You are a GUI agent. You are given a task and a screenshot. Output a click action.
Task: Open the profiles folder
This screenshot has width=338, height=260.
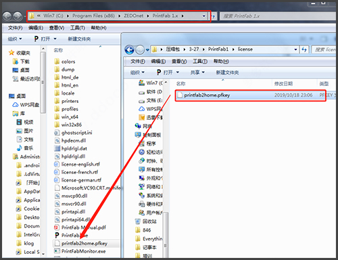tap(66, 109)
